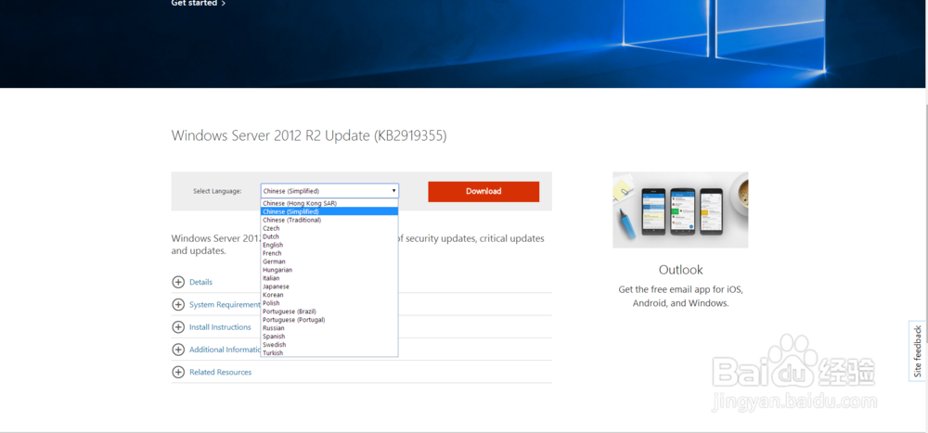Expand the Details plus icon

(178, 282)
